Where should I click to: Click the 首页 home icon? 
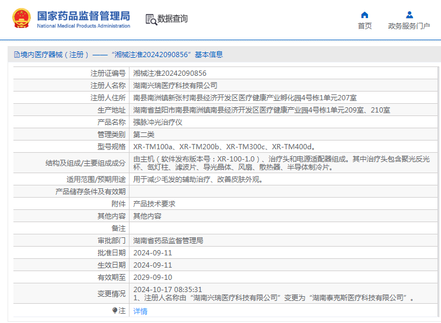(365, 15)
